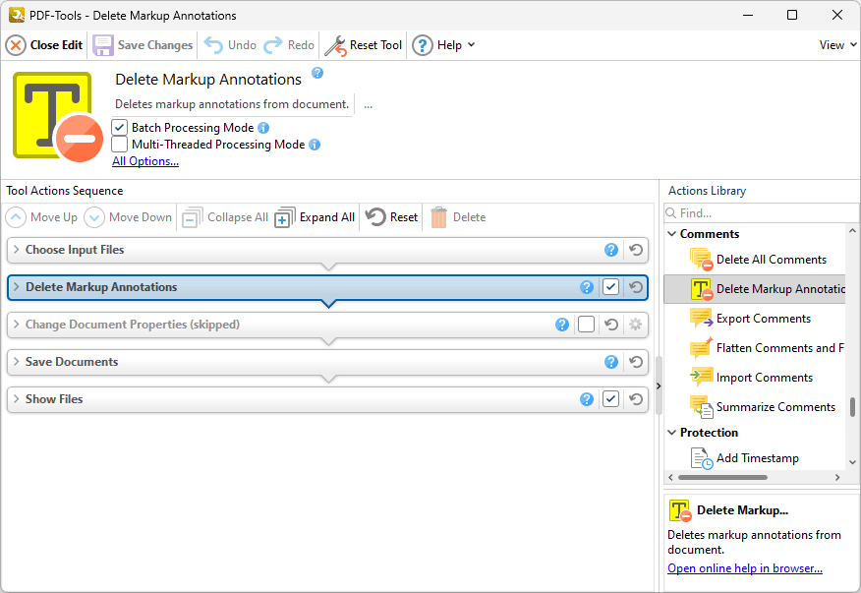Viewport: 861px width, 593px height.
Task: Pick the Add Timestamp protection action
Action: pos(757,457)
